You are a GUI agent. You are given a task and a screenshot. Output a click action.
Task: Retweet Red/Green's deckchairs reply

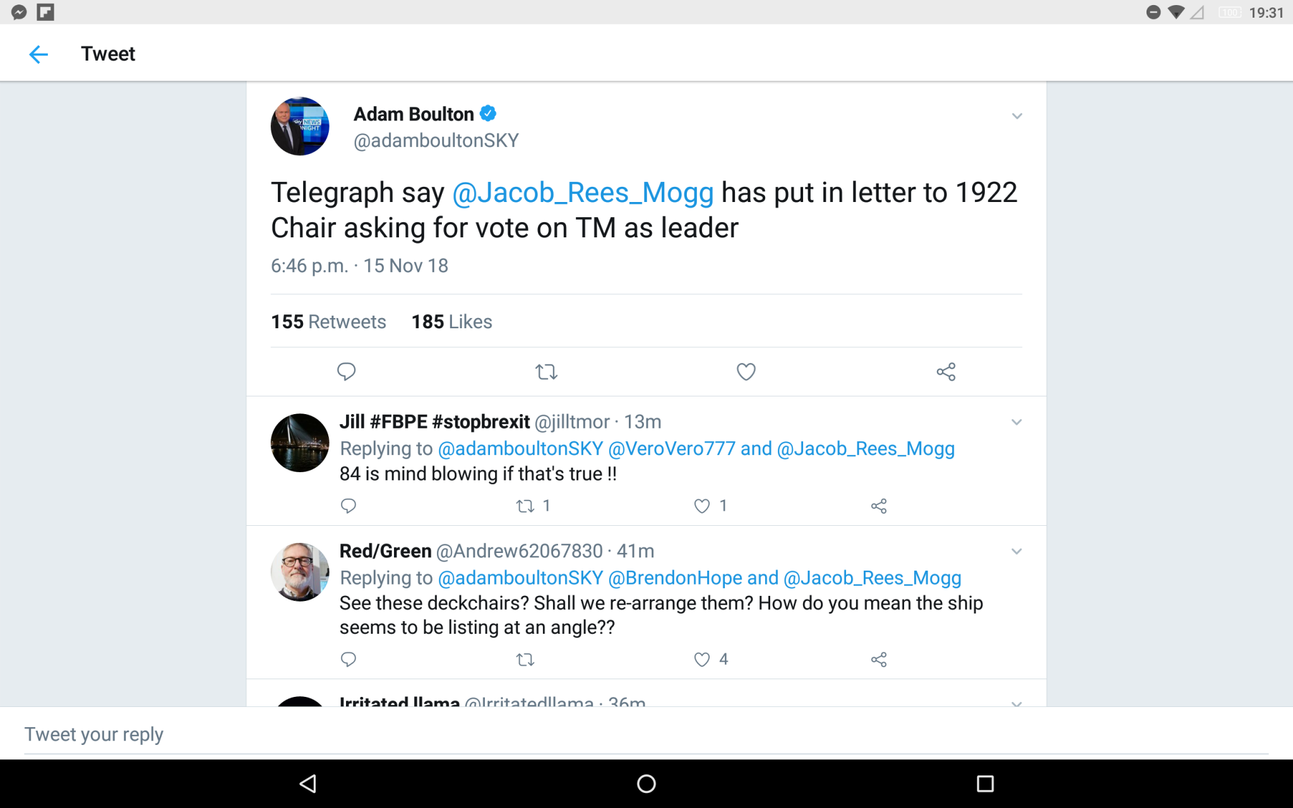click(525, 659)
